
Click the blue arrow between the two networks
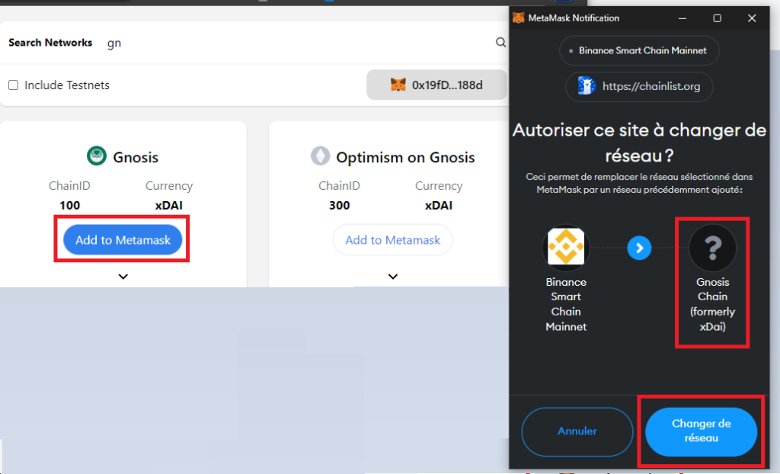click(x=639, y=248)
